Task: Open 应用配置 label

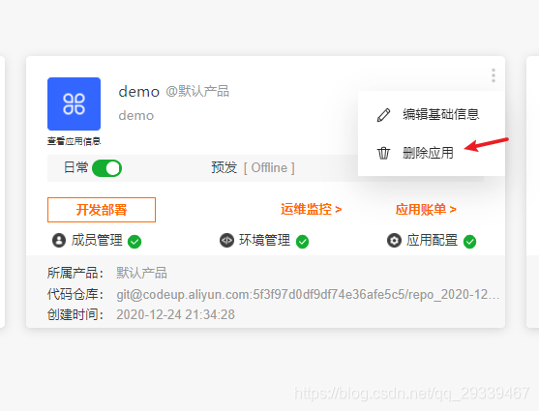Action: 433,240
